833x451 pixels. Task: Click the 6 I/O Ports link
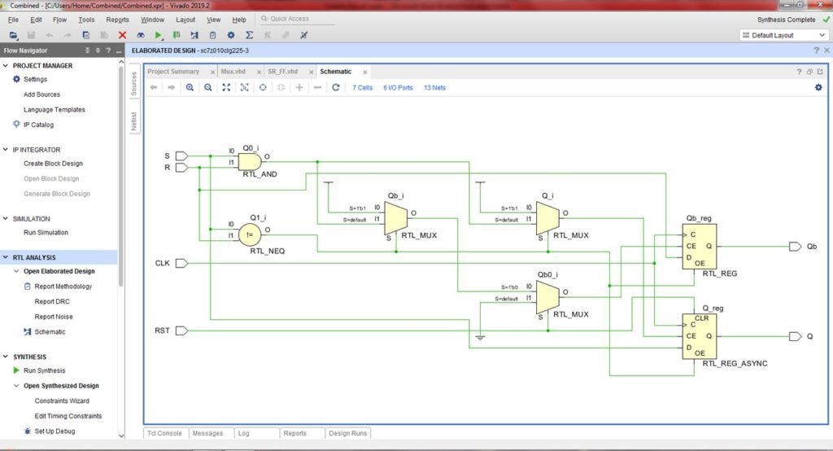pos(398,88)
